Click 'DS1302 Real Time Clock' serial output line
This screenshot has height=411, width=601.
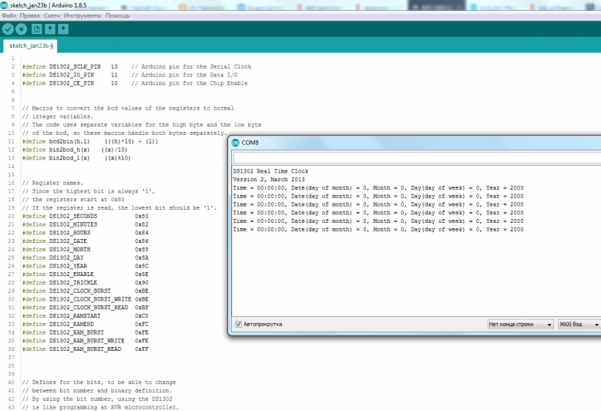[270, 171]
